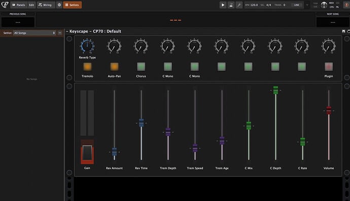The image size is (350, 201).
Task: Click the current song name display
Action: click(176, 20)
